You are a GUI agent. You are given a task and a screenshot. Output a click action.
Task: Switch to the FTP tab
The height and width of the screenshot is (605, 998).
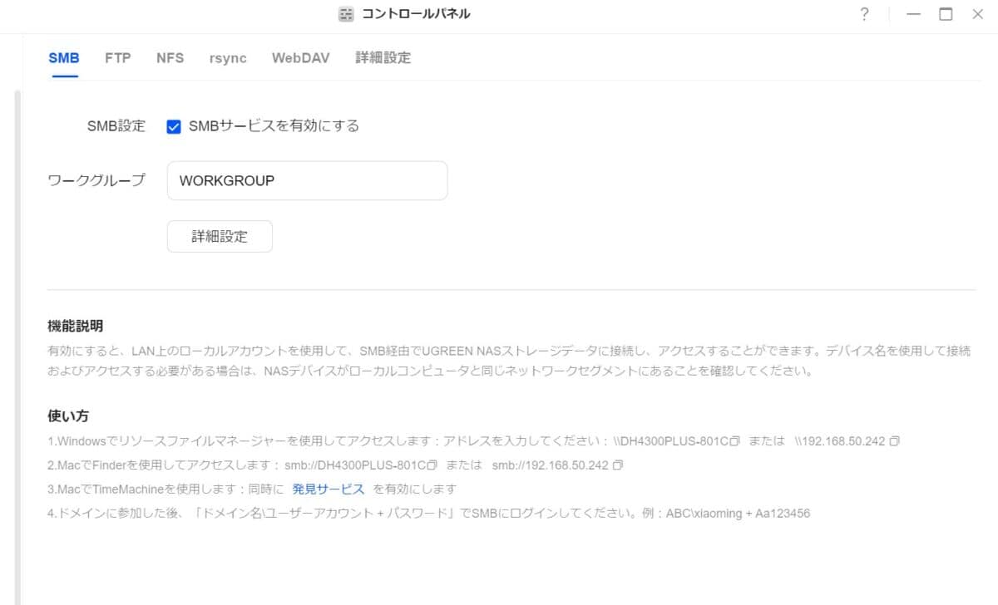tap(117, 58)
